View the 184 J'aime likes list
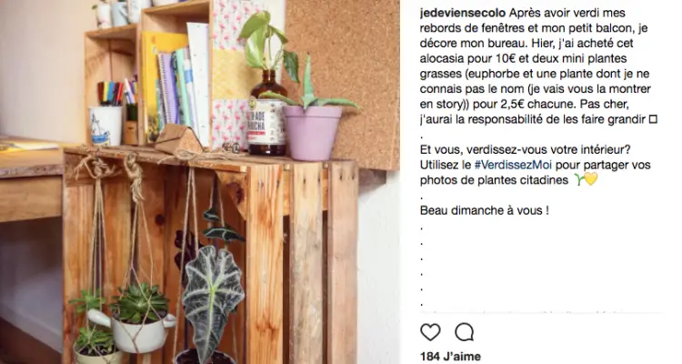 (x=450, y=357)
